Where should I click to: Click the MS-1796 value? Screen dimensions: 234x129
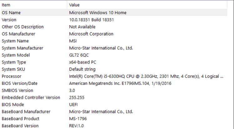point(78,119)
